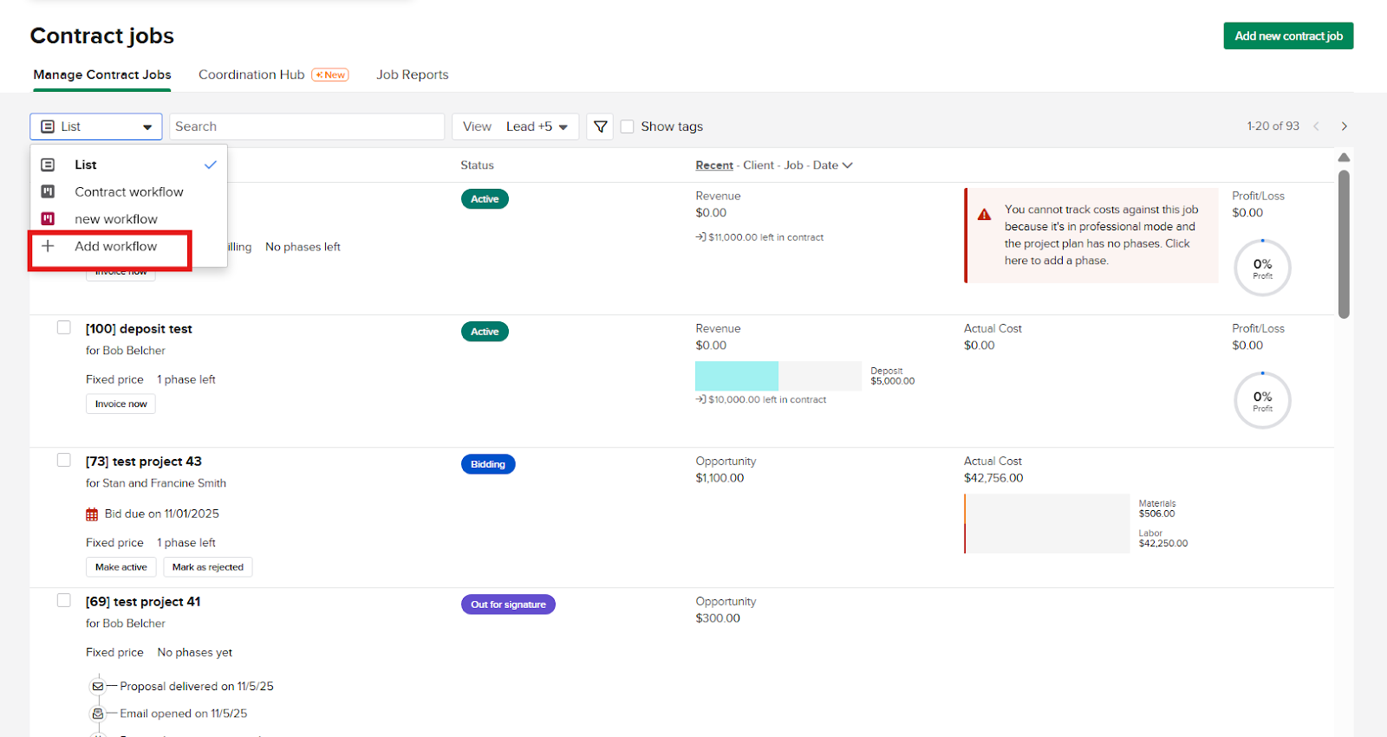The width and height of the screenshot is (1387, 737).
Task: Select the deposit test job checkbox
Action: point(64,327)
